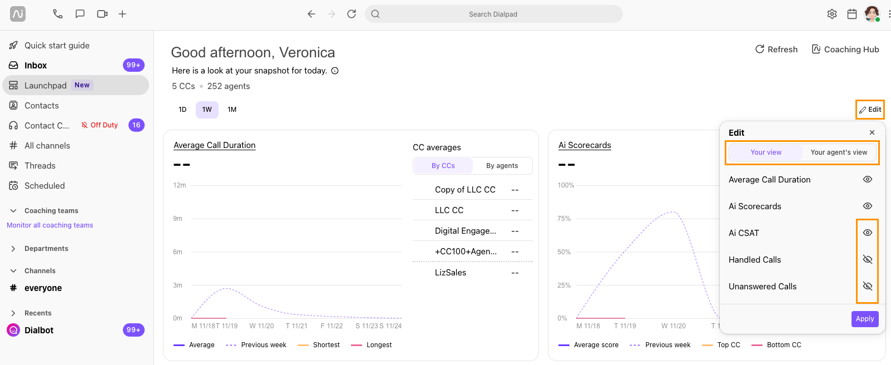Open the everyone channel
This screenshot has width=891, height=365.
(76, 288)
